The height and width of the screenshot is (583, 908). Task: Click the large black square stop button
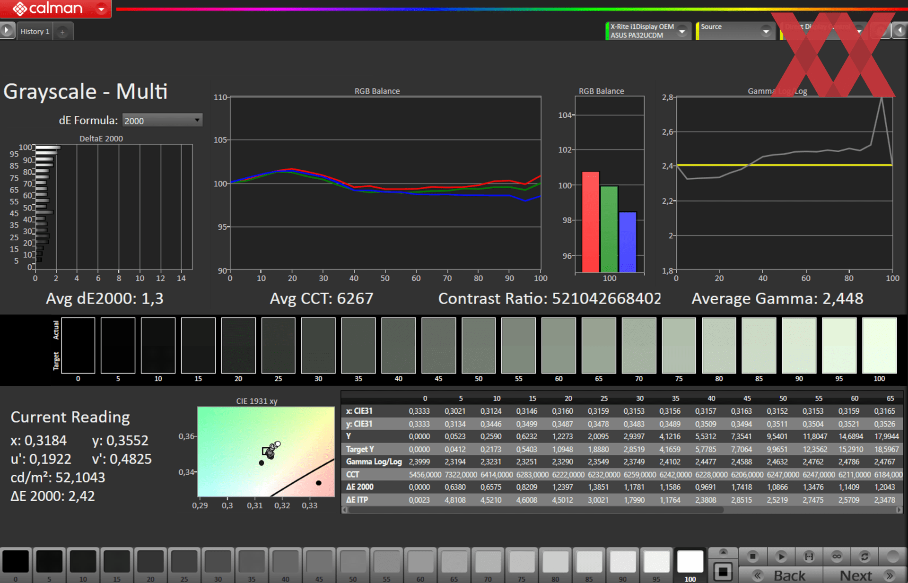point(723,572)
